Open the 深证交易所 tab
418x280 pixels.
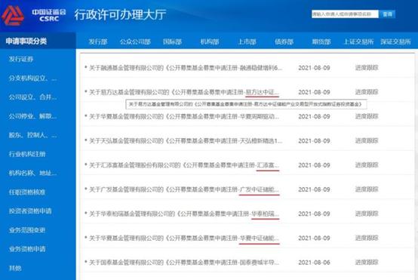tap(395, 42)
